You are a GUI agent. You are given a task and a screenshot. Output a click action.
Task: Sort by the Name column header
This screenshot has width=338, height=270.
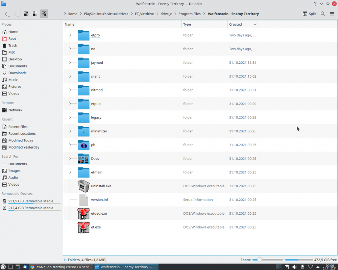(x=122, y=24)
